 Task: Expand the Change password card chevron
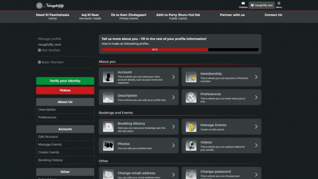[256, 174]
